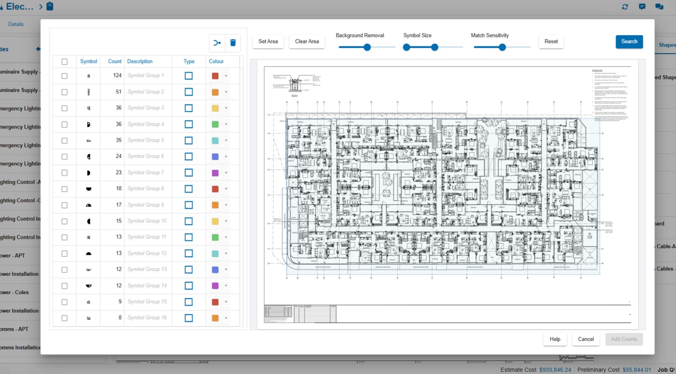Sort by the Count column header
Viewport: 676px width, 374px height.
click(x=115, y=62)
